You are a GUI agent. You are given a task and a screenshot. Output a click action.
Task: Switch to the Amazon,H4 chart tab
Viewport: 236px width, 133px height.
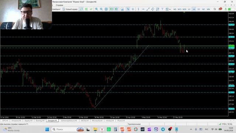(x=16, y=121)
